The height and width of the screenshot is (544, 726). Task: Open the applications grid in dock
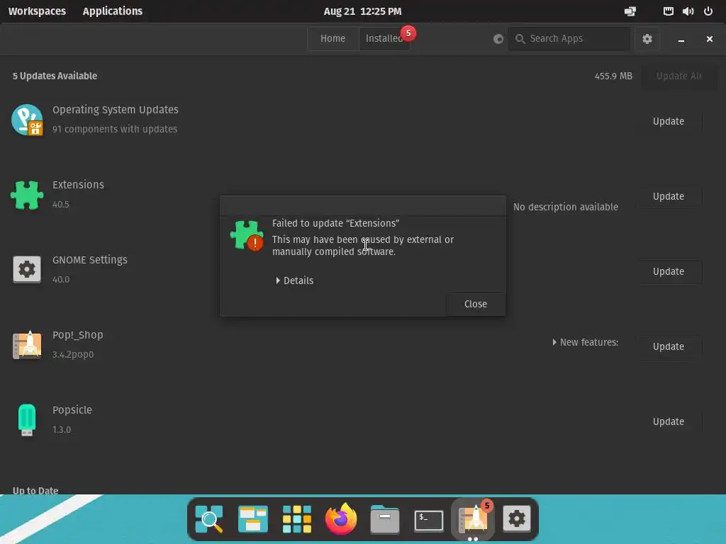[297, 519]
